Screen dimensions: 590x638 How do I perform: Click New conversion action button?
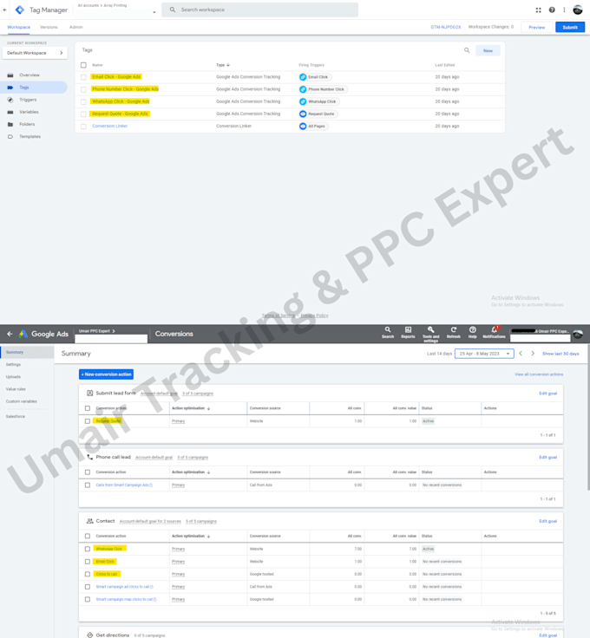106,374
